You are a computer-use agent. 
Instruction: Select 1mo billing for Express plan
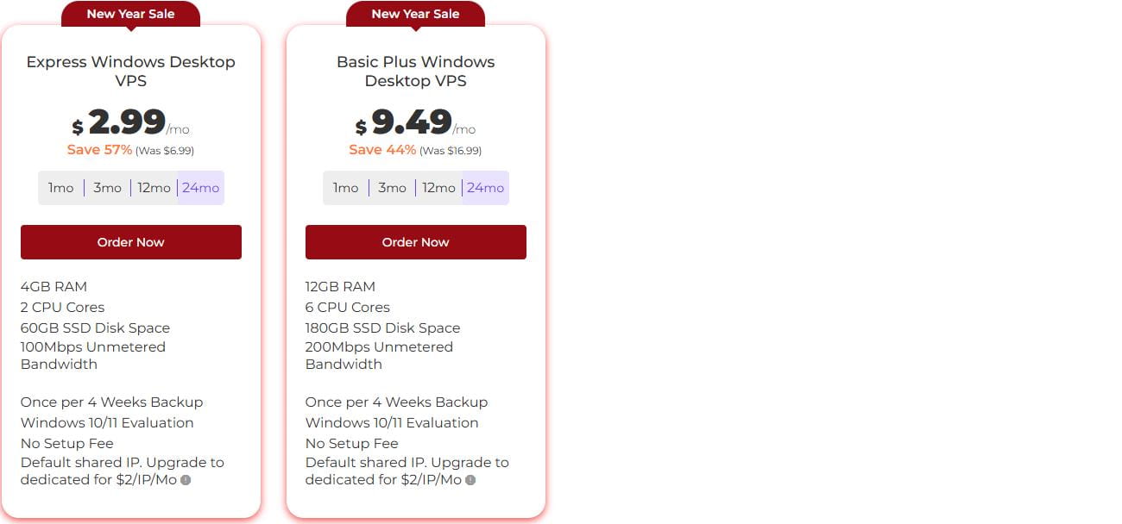[61, 188]
